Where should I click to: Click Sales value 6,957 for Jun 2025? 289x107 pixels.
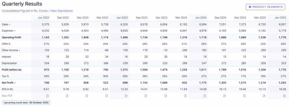coord(282,24)
